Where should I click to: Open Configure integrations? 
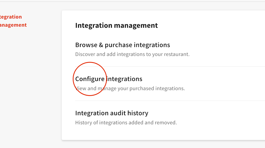(x=109, y=79)
